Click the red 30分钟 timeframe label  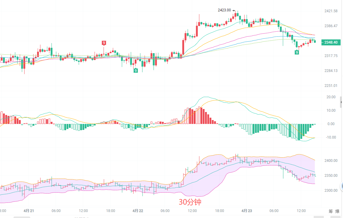[x=190, y=202]
